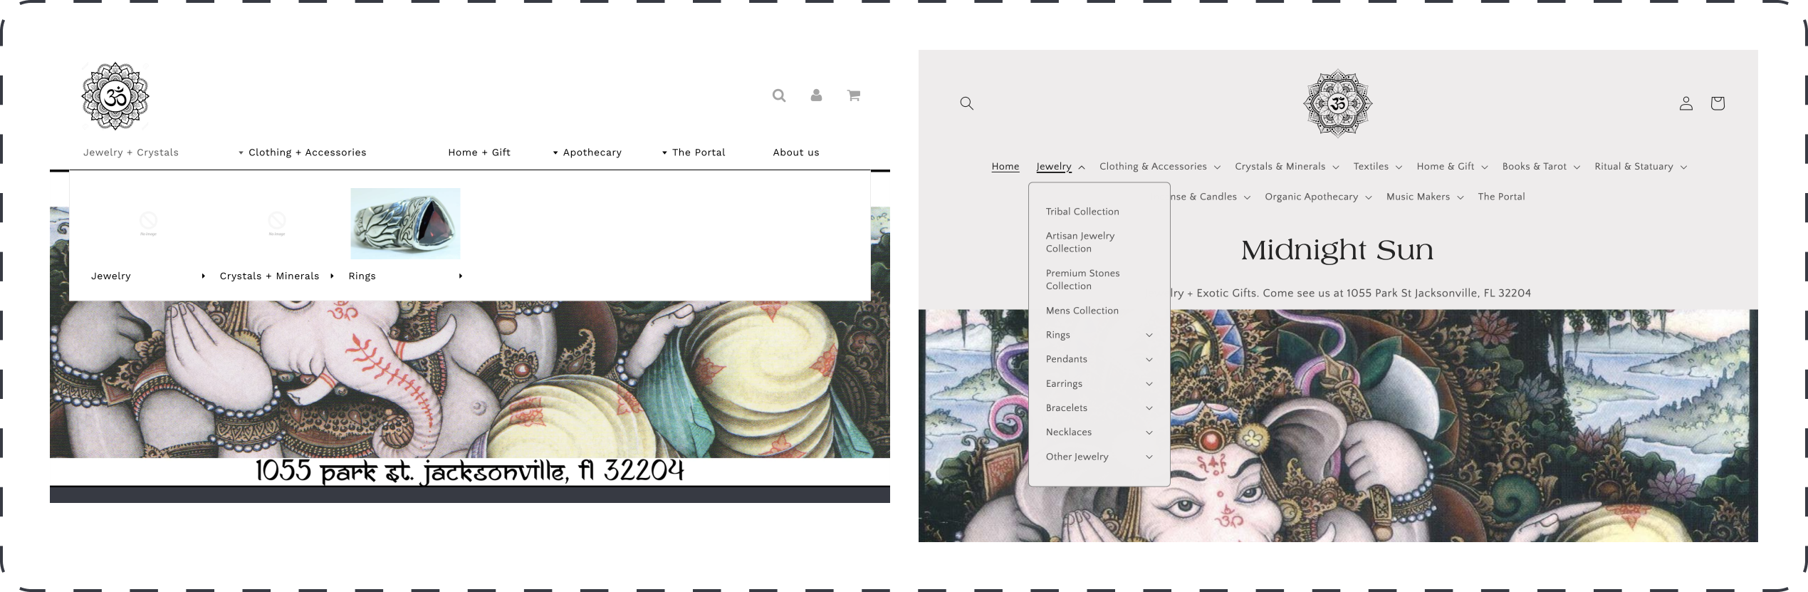This screenshot has height=592, width=1808.
Task: Click the Ganesha banner image on left site
Action: (470, 379)
